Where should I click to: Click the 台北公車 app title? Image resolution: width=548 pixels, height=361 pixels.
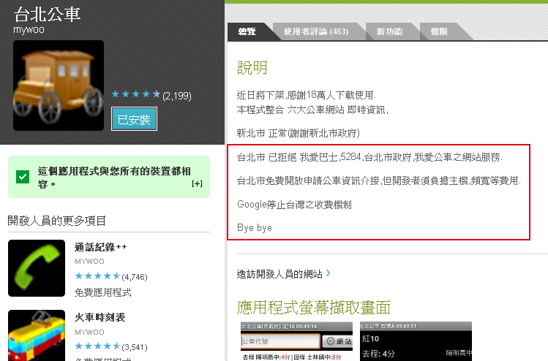pyautogui.click(x=47, y=15)
